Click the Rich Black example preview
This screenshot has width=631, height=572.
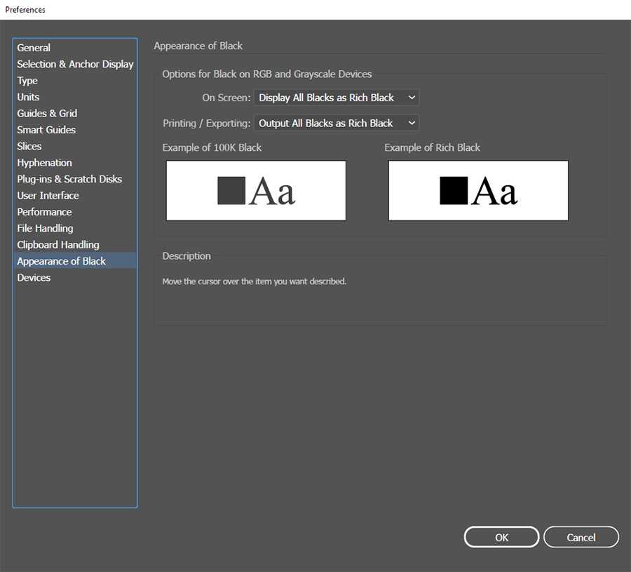[x=478, y=191]
